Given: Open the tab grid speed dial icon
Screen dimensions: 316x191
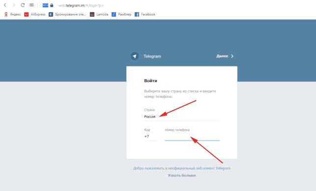Looking at the screenshot, I should [31, 5].
